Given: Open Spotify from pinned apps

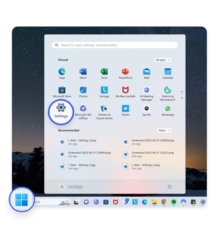Looking at the screenshot, I should coord(147,110).
